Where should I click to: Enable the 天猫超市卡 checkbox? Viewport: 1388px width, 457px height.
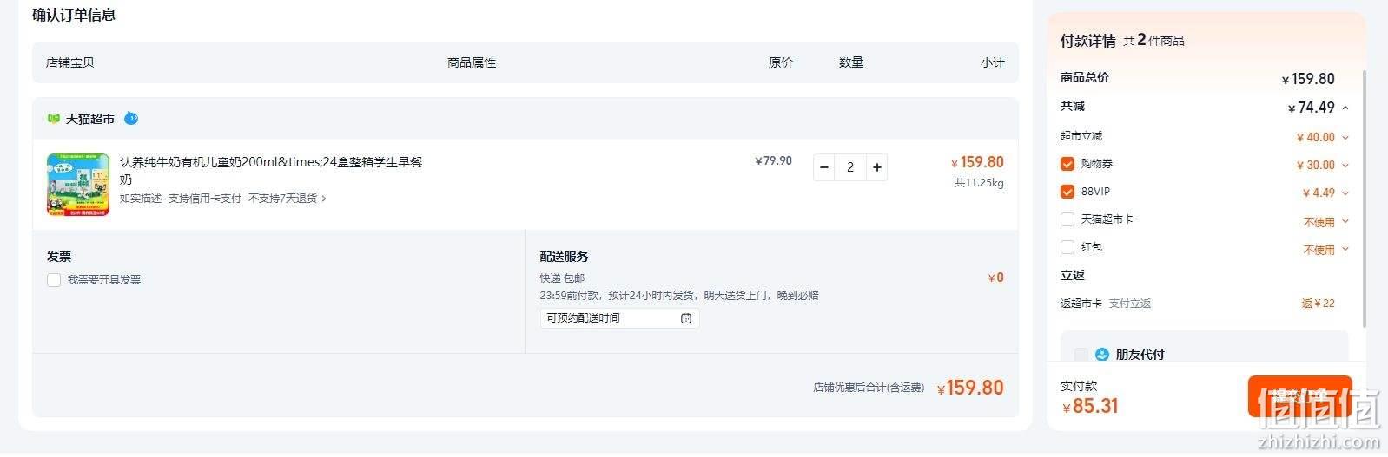coord(1067,219)
